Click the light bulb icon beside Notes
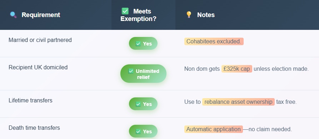 189,15
